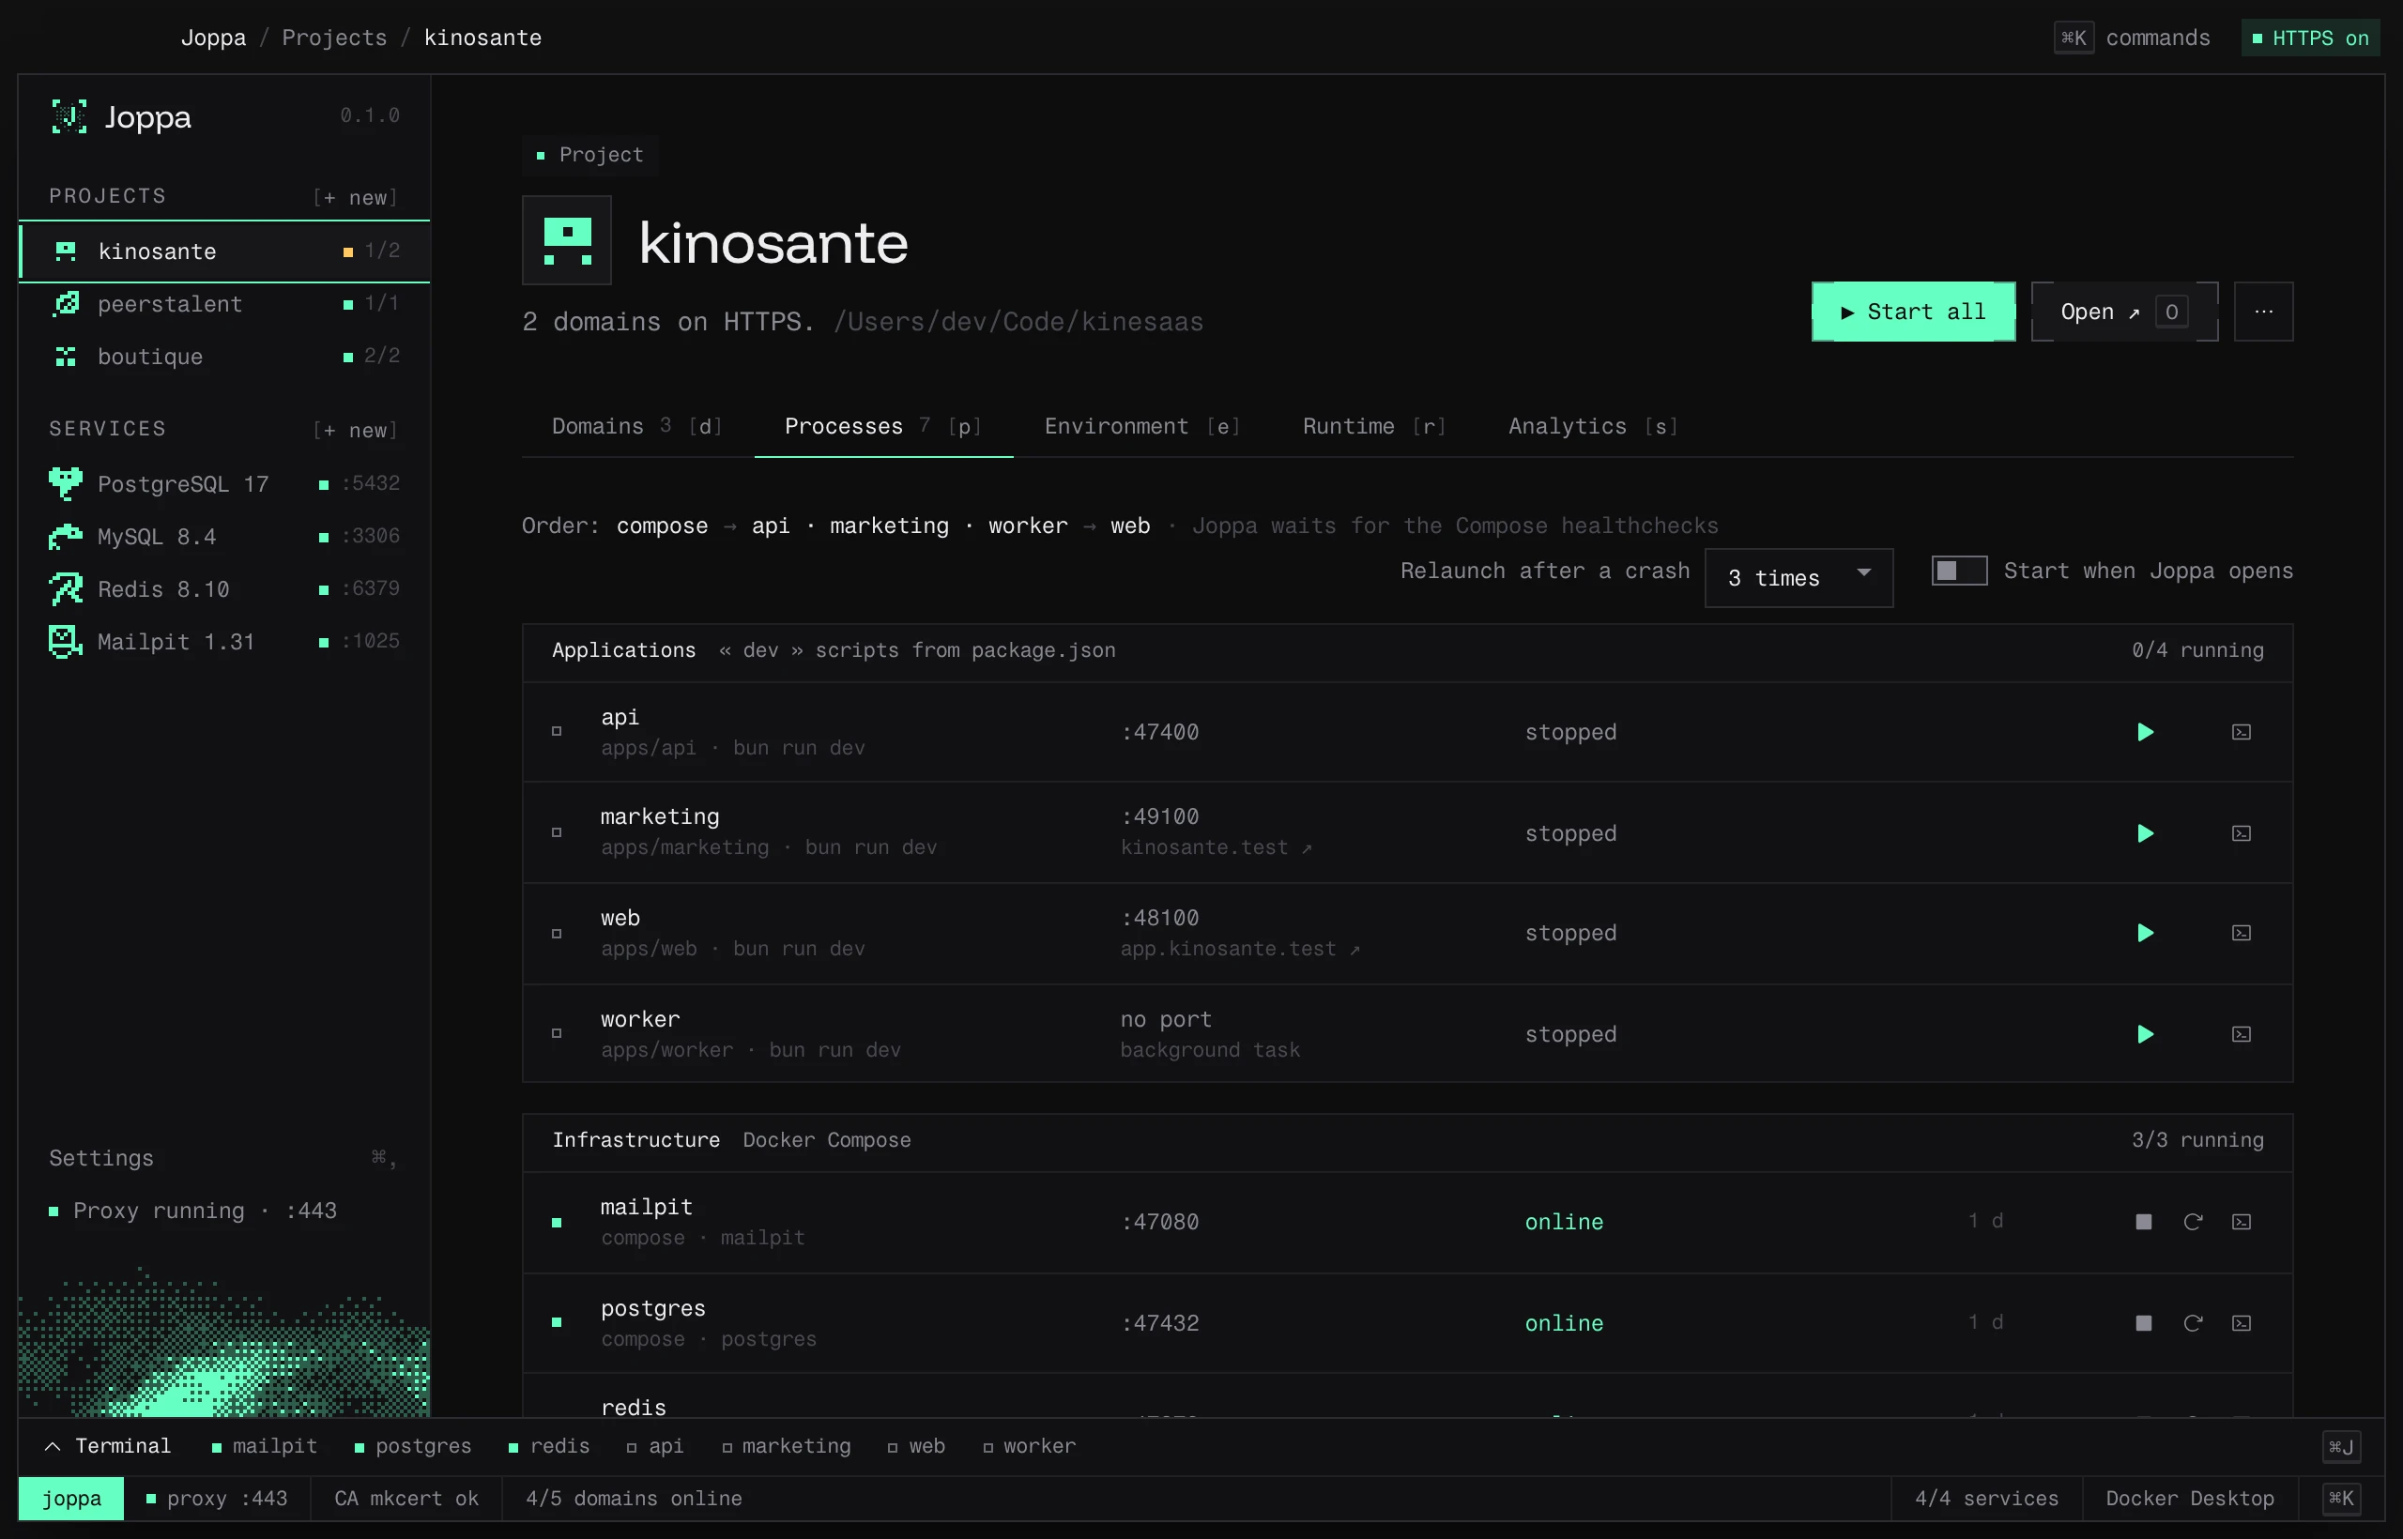
Task: Click the peerstalent project icon
Action: point(66,304)
